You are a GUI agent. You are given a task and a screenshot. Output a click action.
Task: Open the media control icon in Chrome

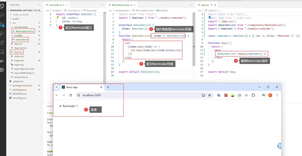pyautogui.click(x=263, y=95)
